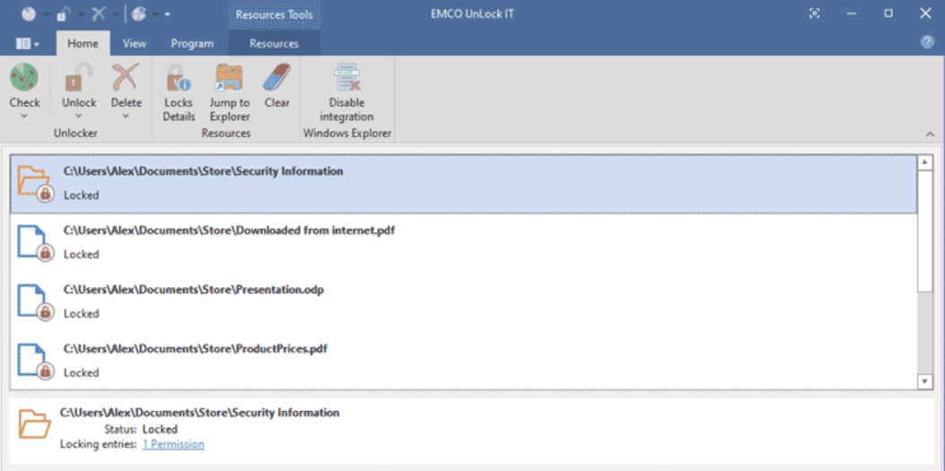Open the Resources contextual tab
Screen dimensions: 945x471
(274, 43)
